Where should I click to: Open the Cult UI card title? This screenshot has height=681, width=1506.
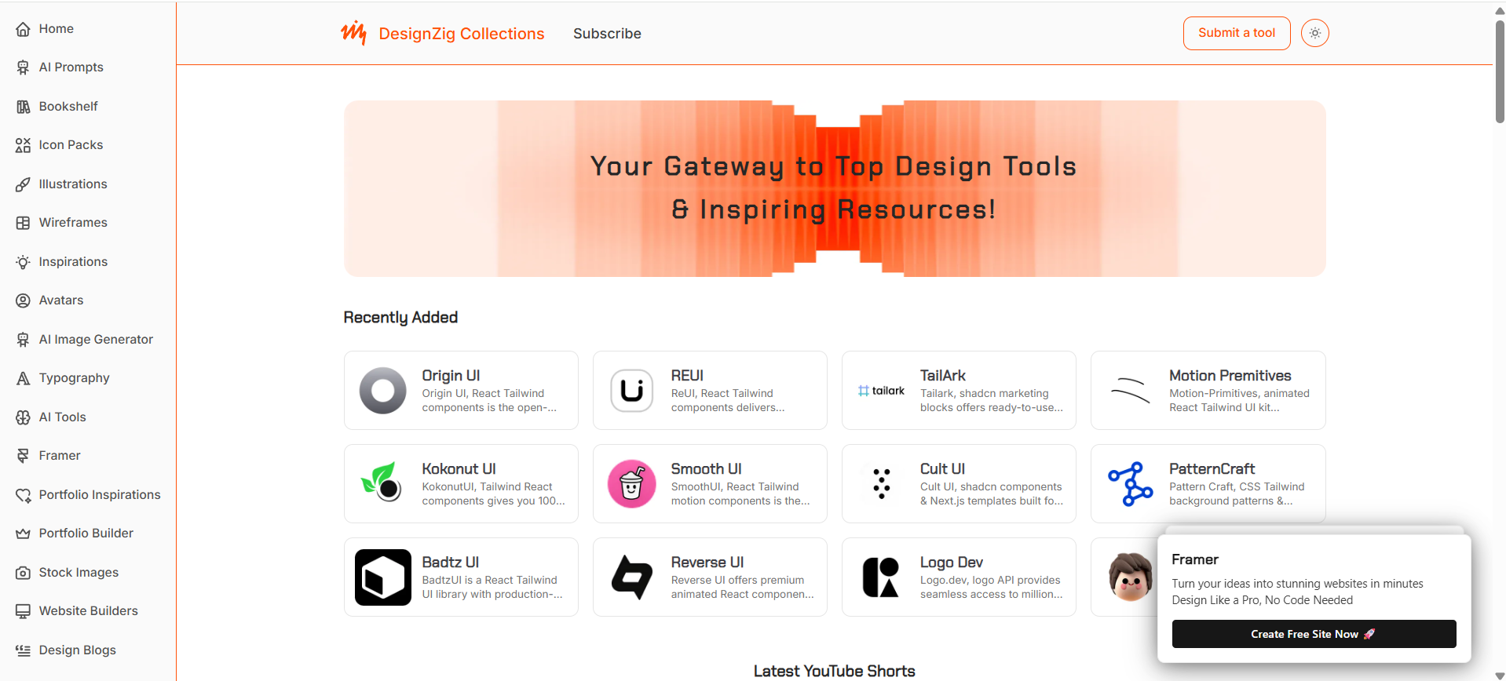[942, 469]
